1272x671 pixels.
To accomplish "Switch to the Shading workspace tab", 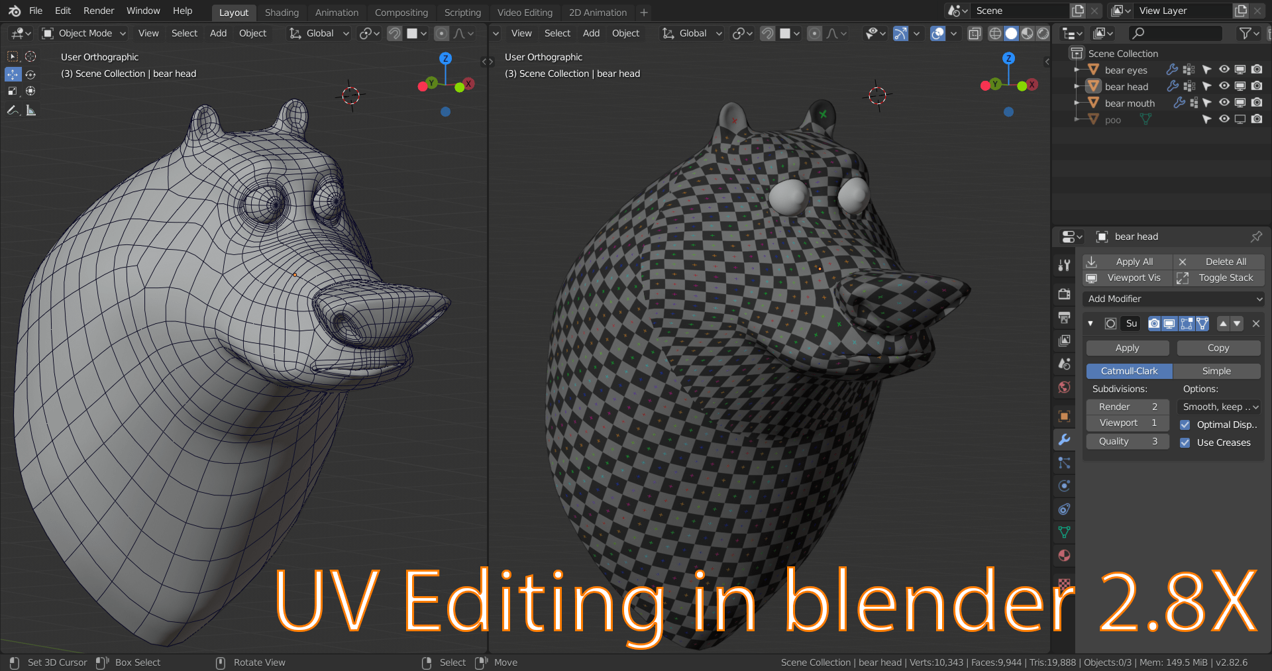I will 282,13.
